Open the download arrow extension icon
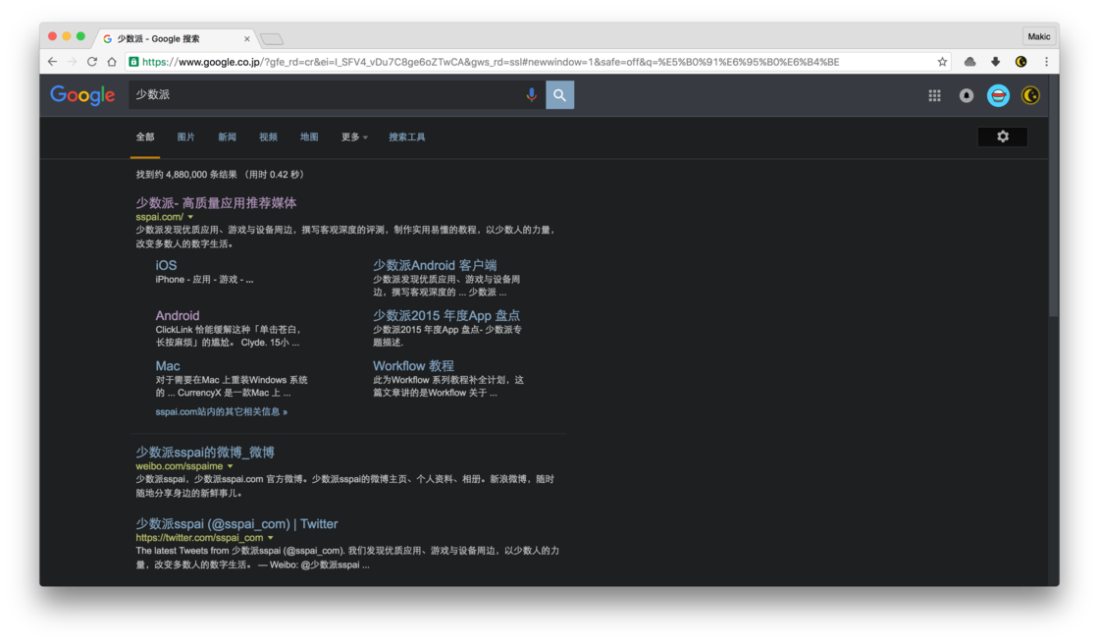This screenshot has height=643, width=1099. pyautogui.click(x=995, y=62)
